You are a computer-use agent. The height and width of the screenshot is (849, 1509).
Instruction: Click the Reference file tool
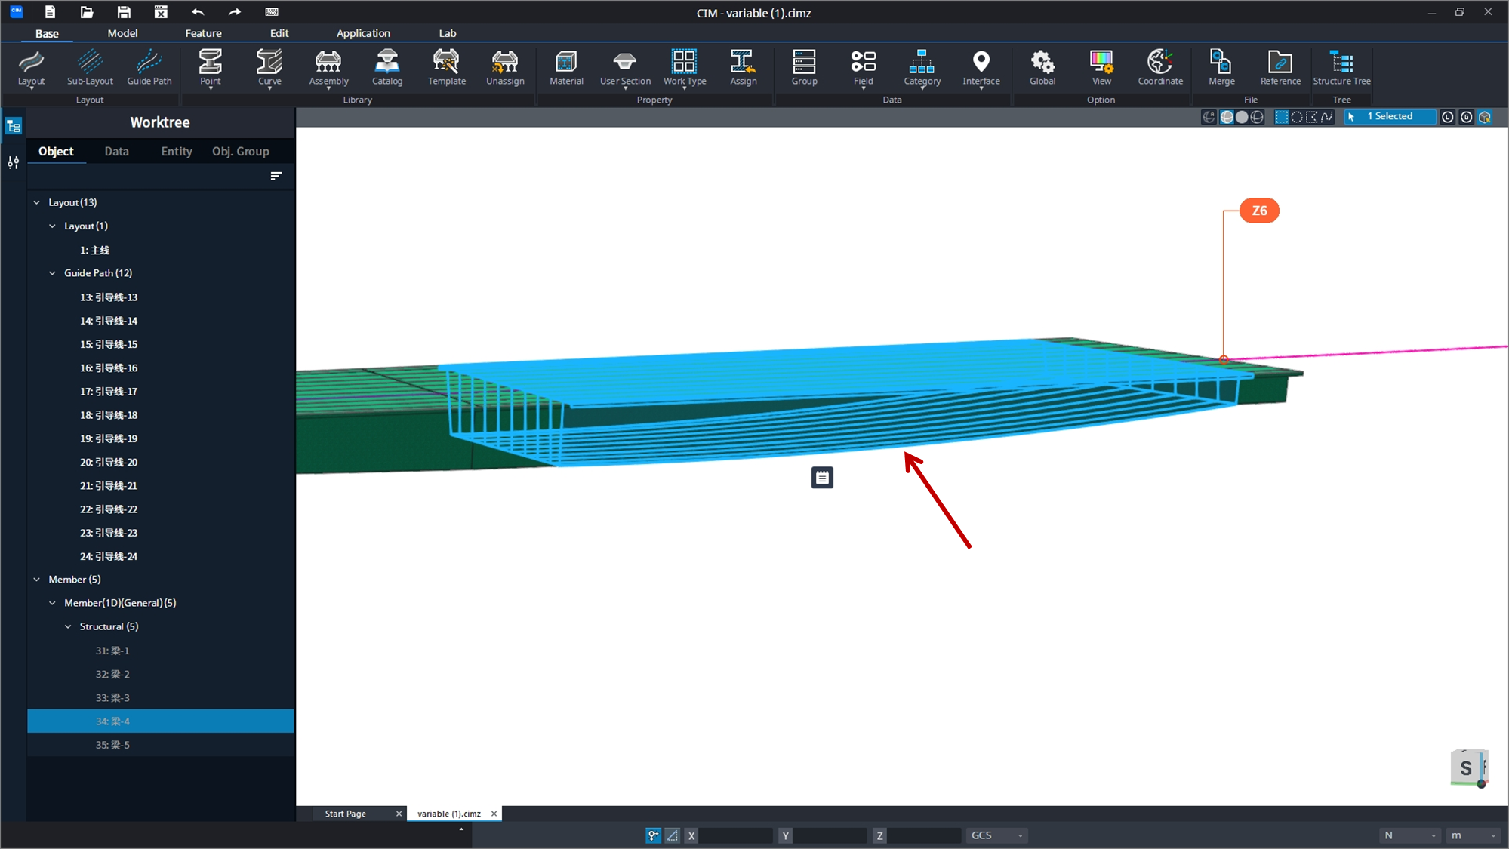(x=1280, y=68)
